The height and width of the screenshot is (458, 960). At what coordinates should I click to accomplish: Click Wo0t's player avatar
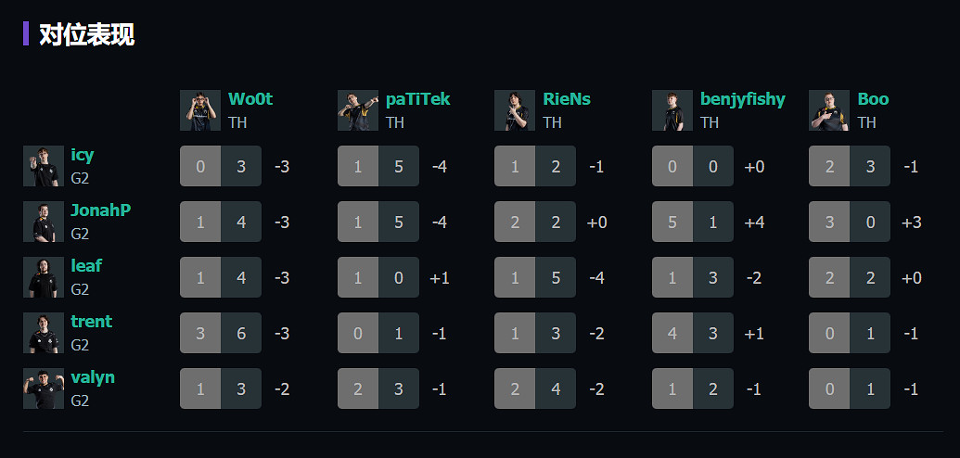pos(199,110)
